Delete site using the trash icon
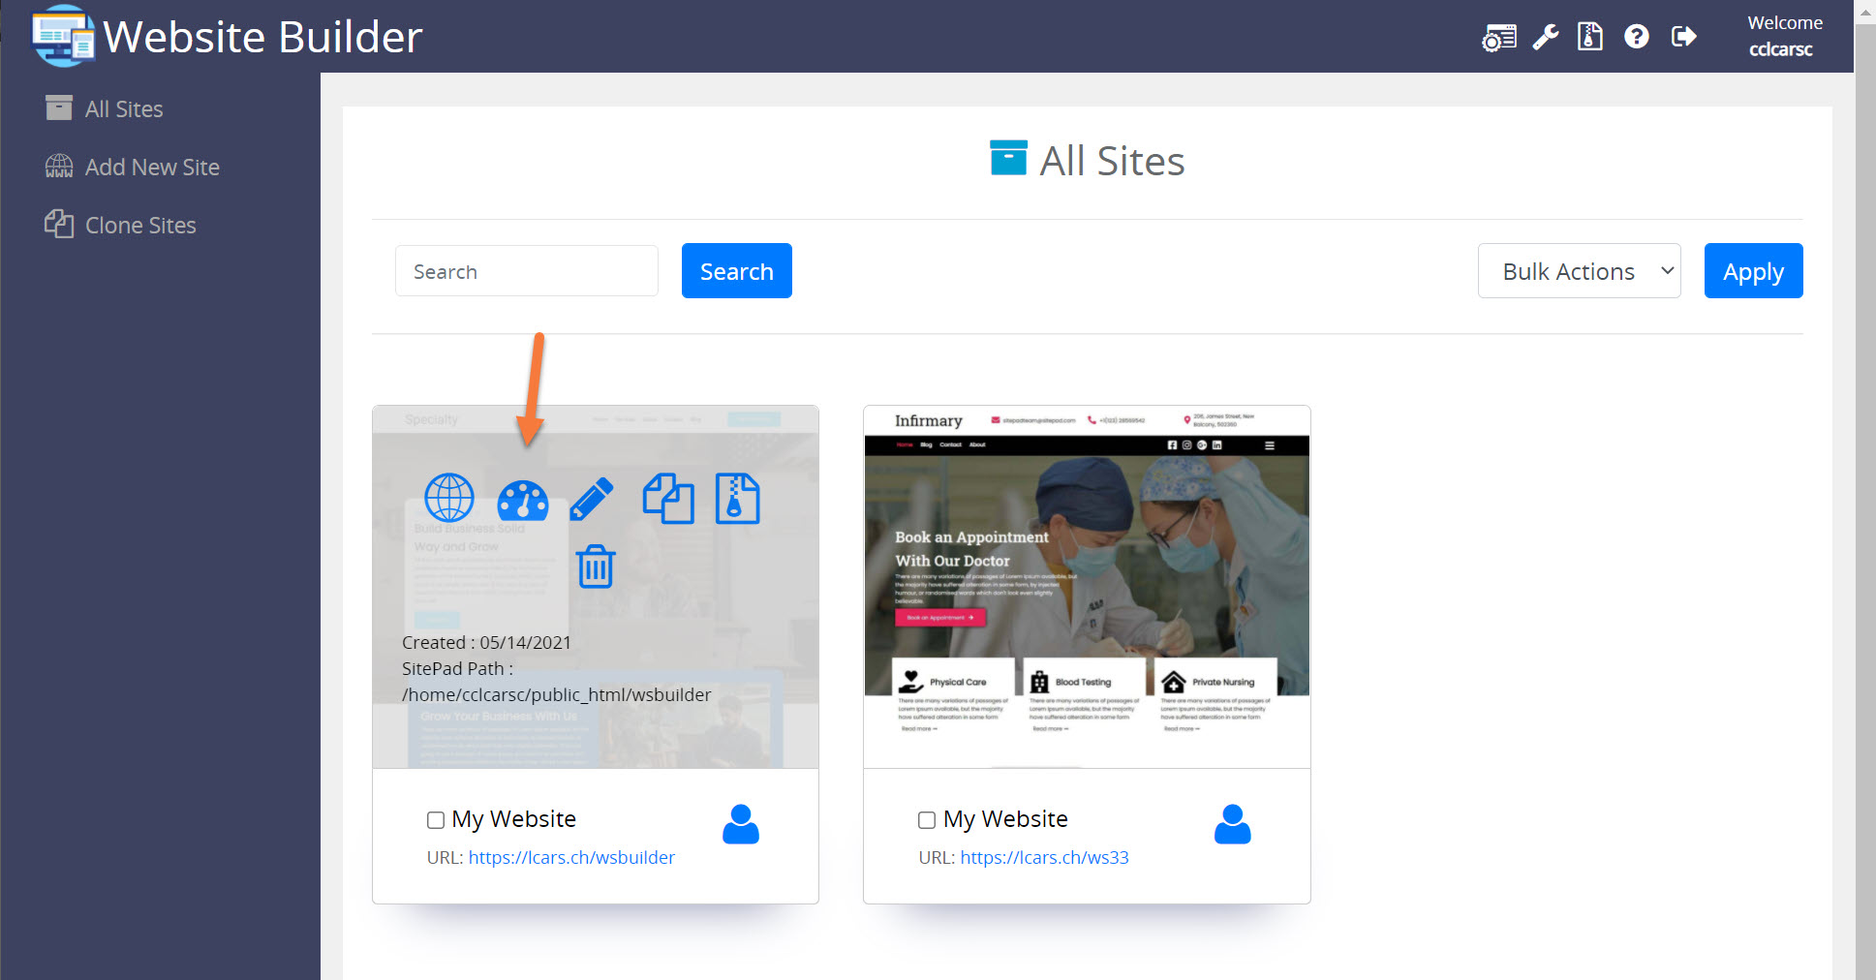Viewport: 1876px width, 980px height. (x=596, y=567)
